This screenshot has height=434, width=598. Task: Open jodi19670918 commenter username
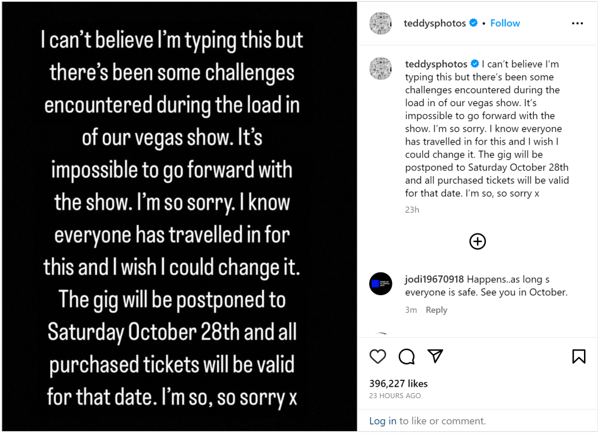click(x=434, y=279)
